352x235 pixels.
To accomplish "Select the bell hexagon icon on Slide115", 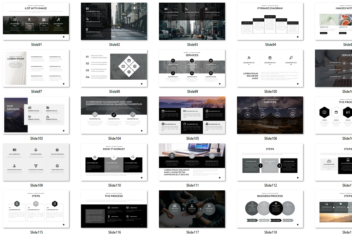I will (17, 204).
